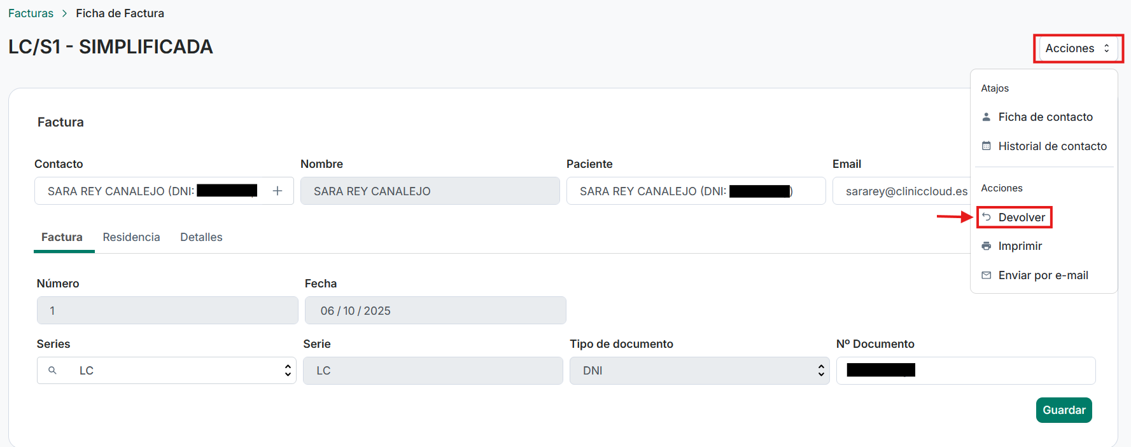Open the Detalles tab
The width and height of the screenshot is (1131, 447).
pyautogui.click(x=201, y=237)
